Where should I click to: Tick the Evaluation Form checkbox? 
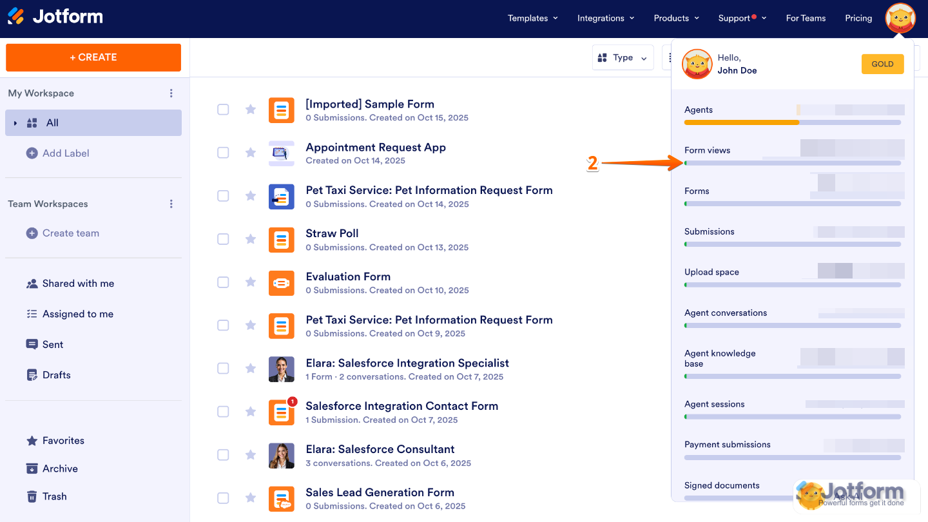[x=223, y=282]
